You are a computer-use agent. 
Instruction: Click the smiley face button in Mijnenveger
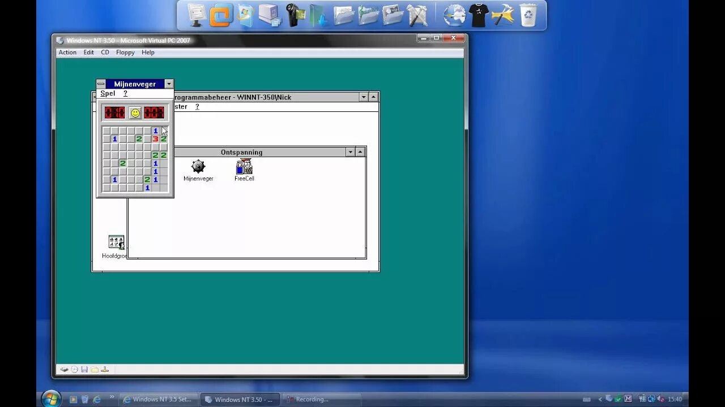click(x=135, y=112)
